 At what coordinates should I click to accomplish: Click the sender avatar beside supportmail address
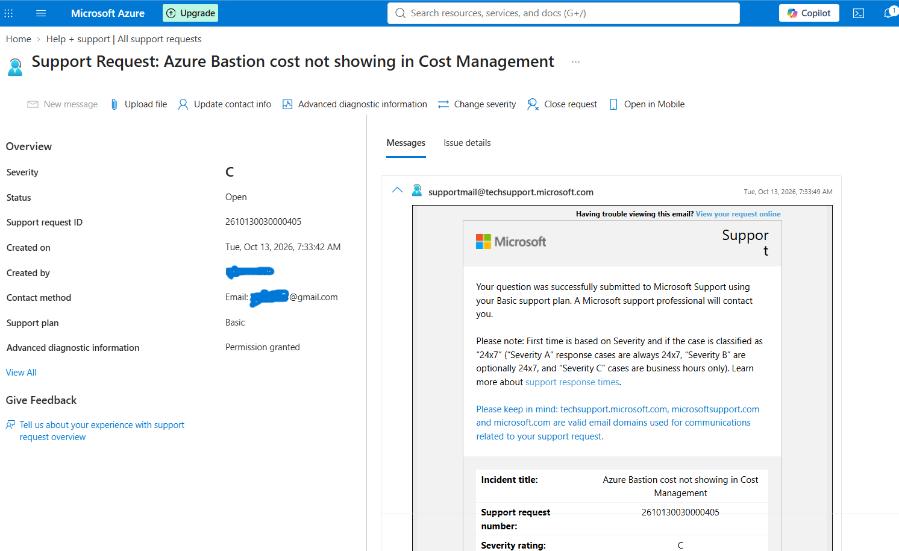[x=417, y=190]
